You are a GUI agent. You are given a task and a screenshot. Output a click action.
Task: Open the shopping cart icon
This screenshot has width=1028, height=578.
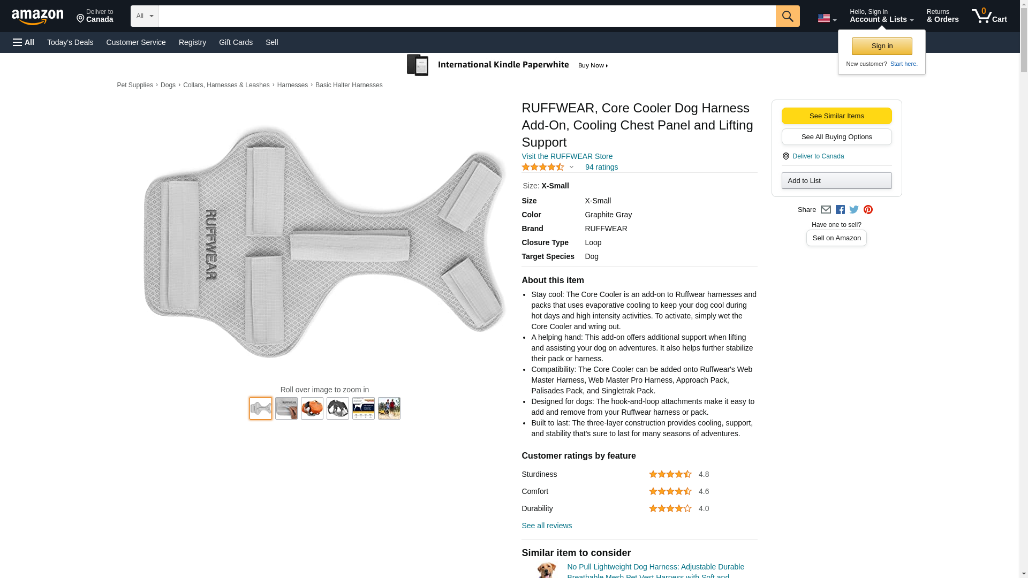coord(989,16)
